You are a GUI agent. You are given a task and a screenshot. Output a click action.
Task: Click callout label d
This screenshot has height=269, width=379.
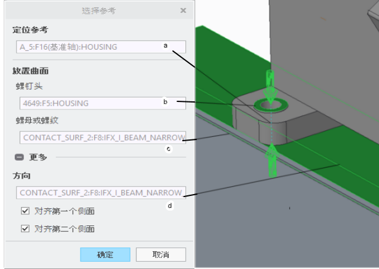tap(170, 206)
